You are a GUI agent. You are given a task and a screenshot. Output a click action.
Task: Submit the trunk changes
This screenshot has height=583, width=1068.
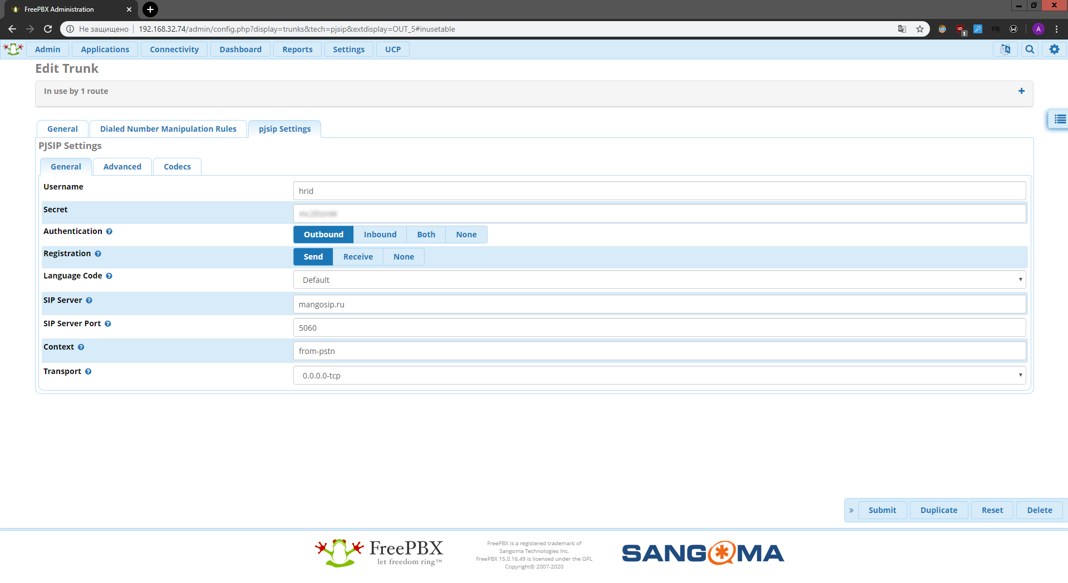click(x=882, y=510)
